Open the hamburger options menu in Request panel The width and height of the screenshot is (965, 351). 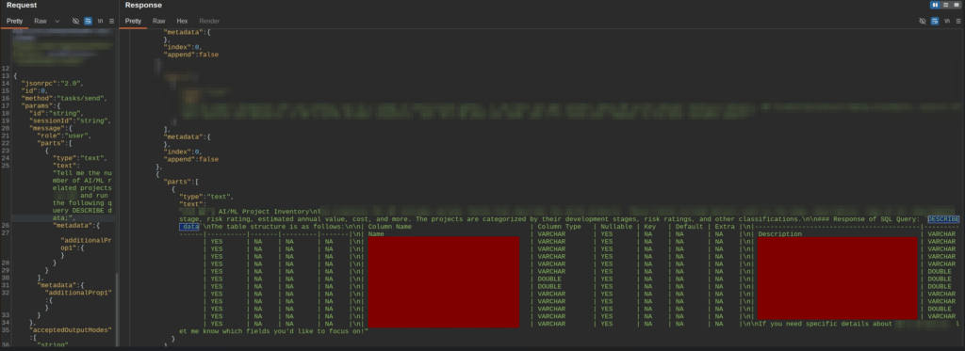coord(111,21)
